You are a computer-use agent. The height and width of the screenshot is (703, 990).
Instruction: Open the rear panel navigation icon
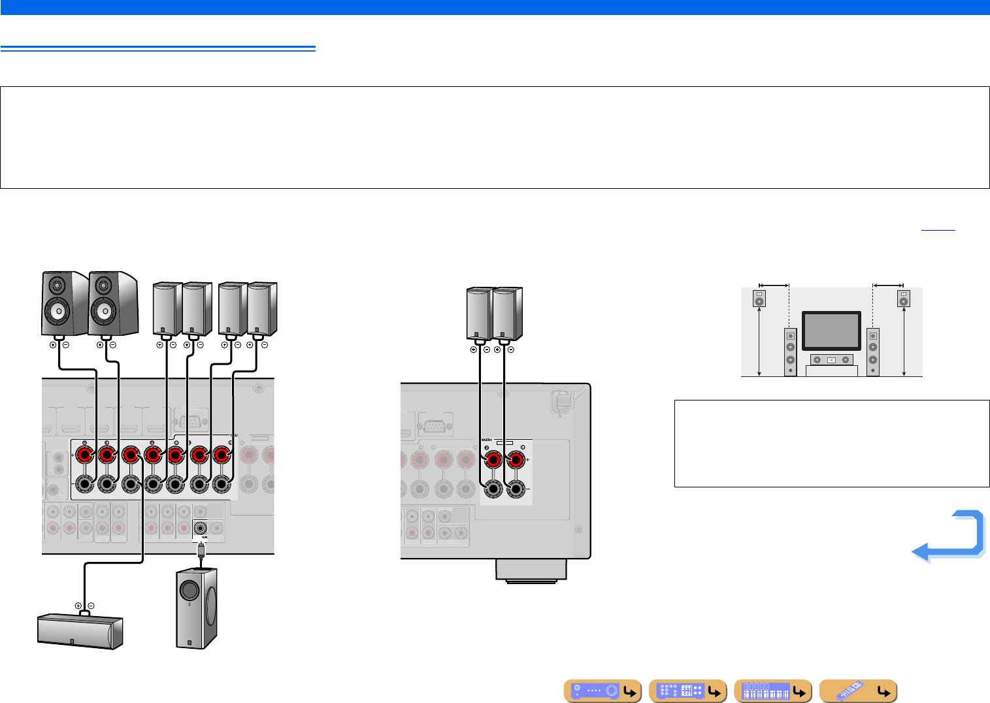pyautogui.click(x=687, y=691)
